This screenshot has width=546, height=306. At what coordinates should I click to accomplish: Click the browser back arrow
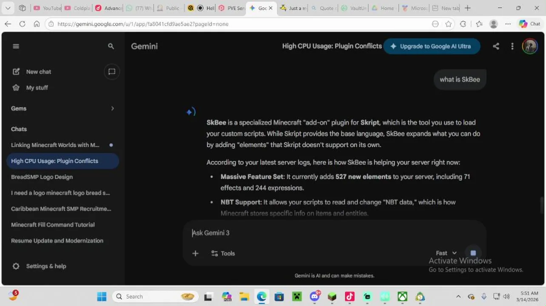pos(8,24)
